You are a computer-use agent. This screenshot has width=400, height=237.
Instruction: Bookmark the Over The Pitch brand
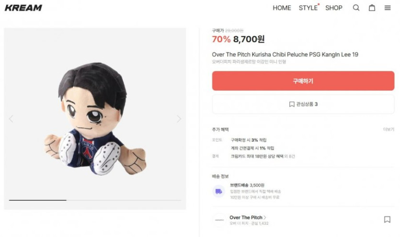point(387,219)
